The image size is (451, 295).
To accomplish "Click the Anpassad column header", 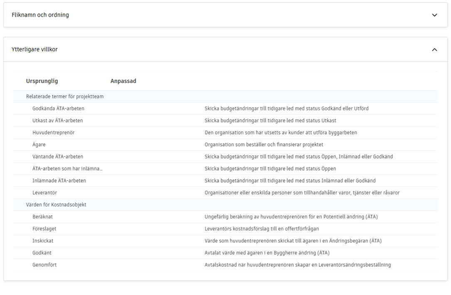I will point(123,81).
